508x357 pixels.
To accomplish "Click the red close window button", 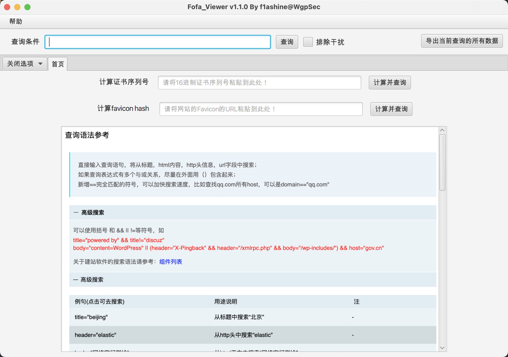I will coord(7,7).
